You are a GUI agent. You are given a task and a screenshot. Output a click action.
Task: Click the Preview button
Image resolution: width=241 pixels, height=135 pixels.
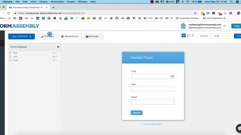(x=204, y=36)
